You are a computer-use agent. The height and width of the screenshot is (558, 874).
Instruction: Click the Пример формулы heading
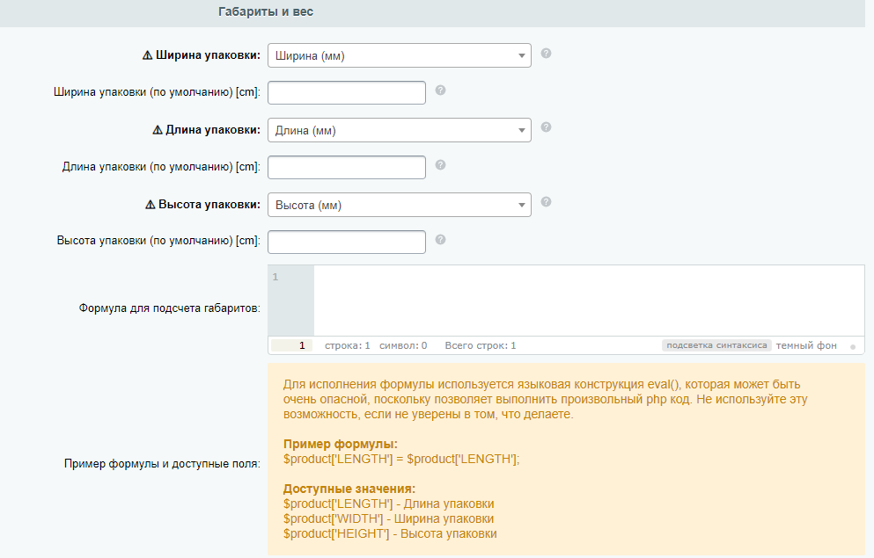340,444
